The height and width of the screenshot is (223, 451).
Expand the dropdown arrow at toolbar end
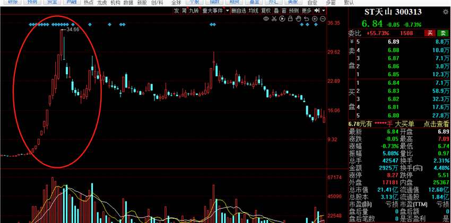coord(324,11)
